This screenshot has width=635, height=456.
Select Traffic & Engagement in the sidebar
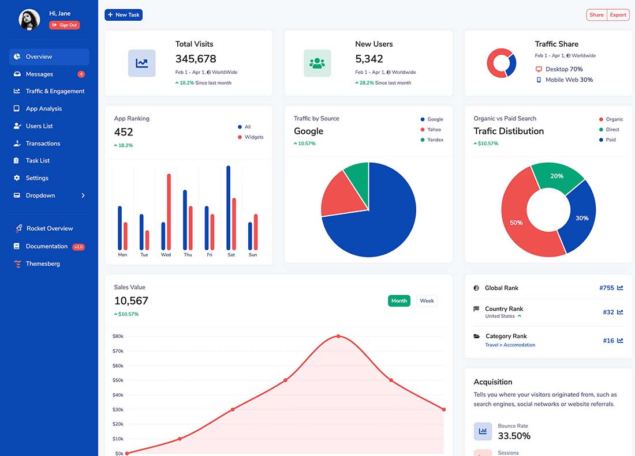point(55,91)
